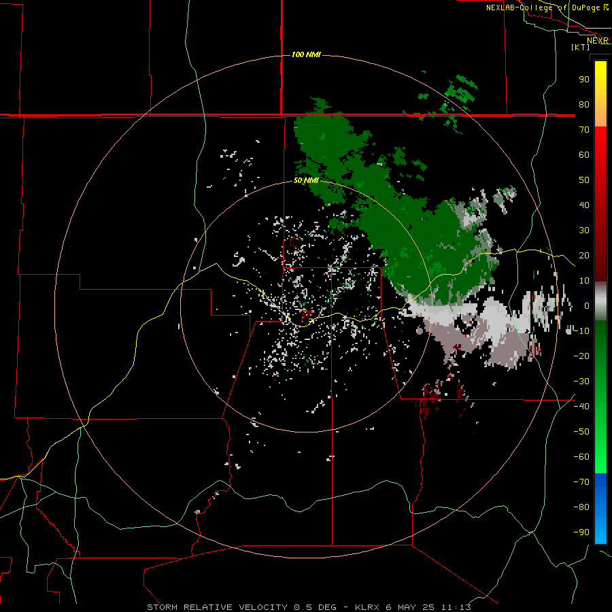The height and width of the screenshot is (612, 612).
Task: Click the 40 value on the velocity scale
Action: [584, 205]
